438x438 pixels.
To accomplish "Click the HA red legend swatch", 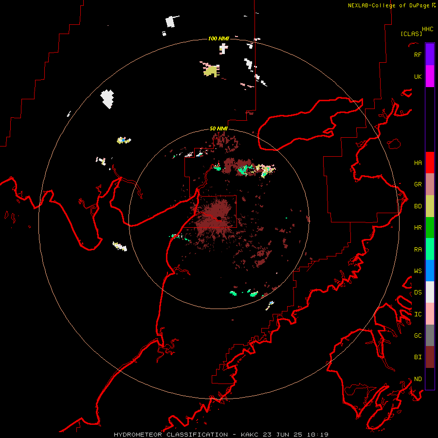I will 430,163.
